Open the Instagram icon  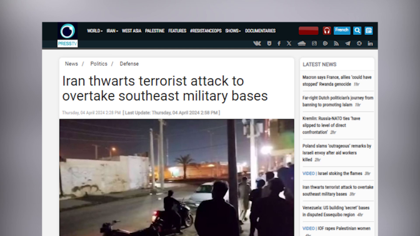(x=314, y=43)
